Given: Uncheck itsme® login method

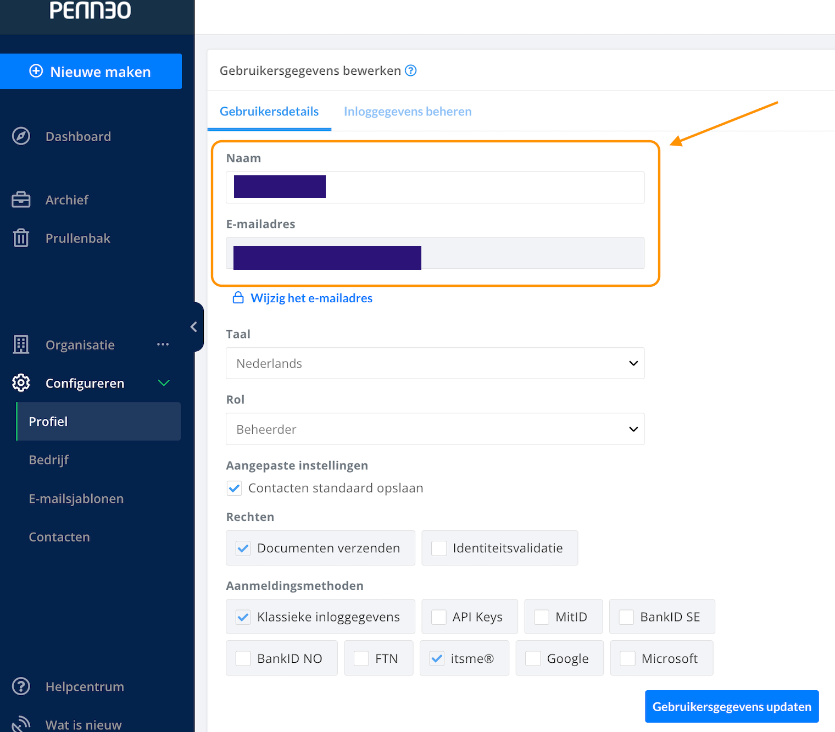Looking at the screenshot, I should [437, 658].
